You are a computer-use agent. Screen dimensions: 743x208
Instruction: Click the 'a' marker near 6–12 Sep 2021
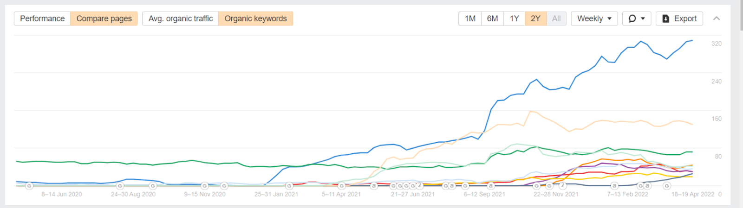click(490, 186)
